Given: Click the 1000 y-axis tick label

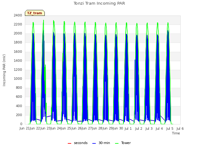Looking at the screenshot, I should (x=18, y=79).
